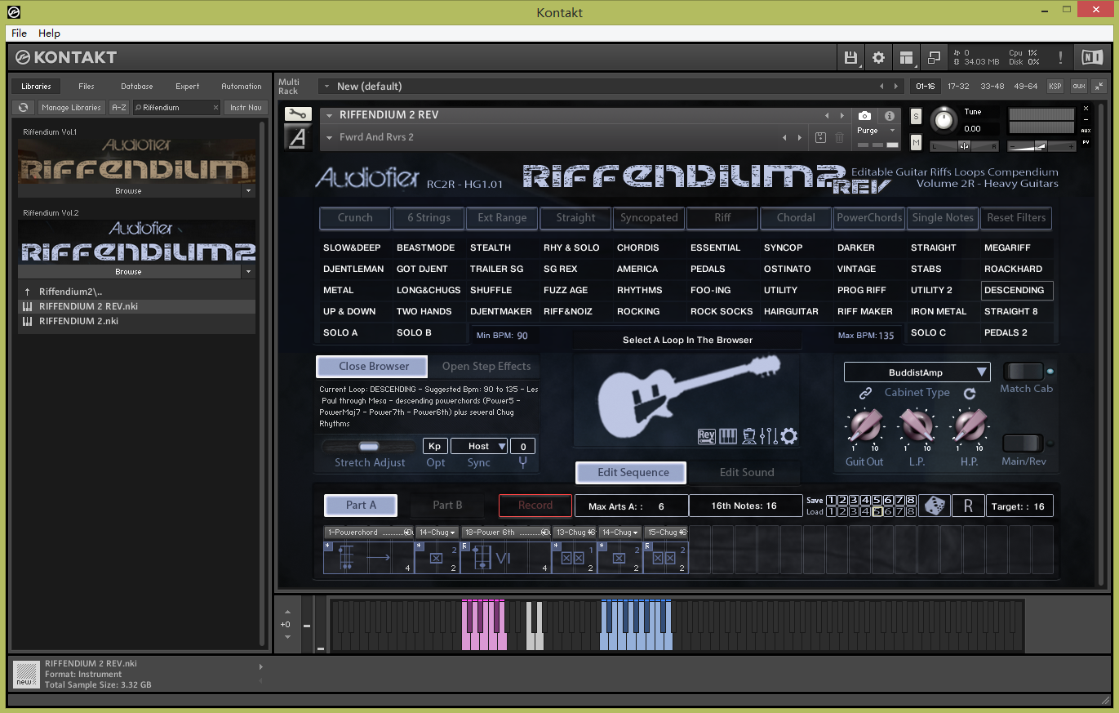Click save slot 3

pyautogui.click(x=853, y=500)
